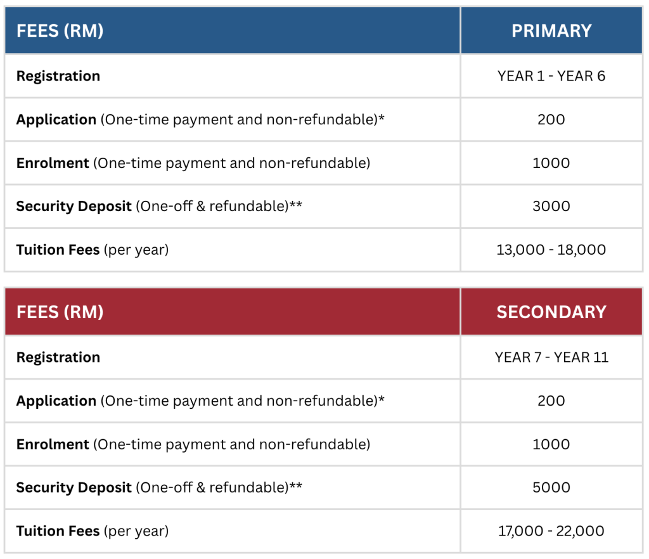Click the Secondary Application fee value 200

[551, 401]
